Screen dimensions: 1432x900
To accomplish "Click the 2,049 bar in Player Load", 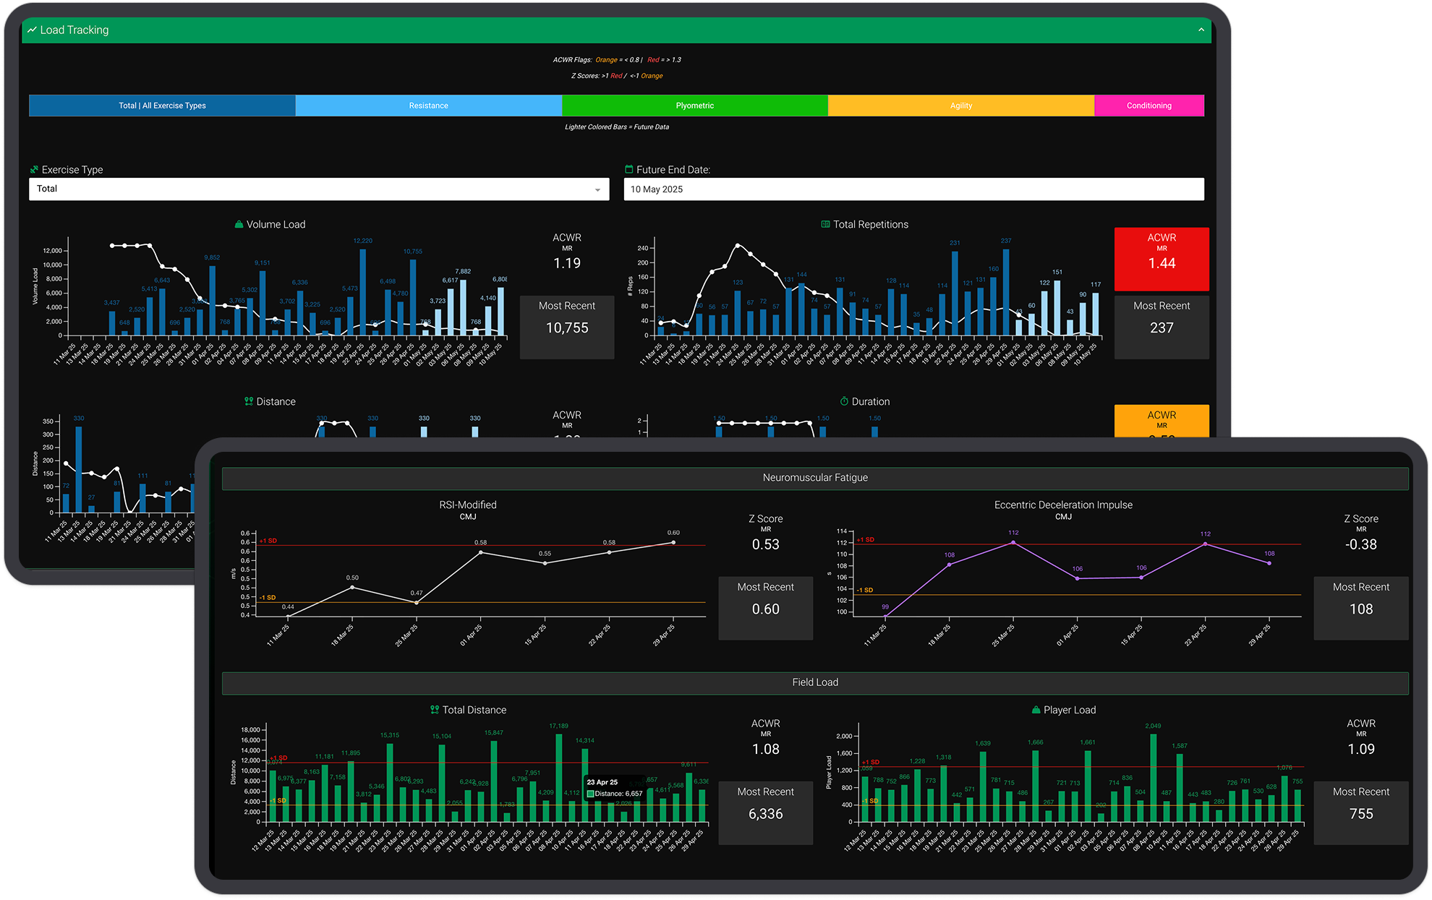I will [1153, 778].
